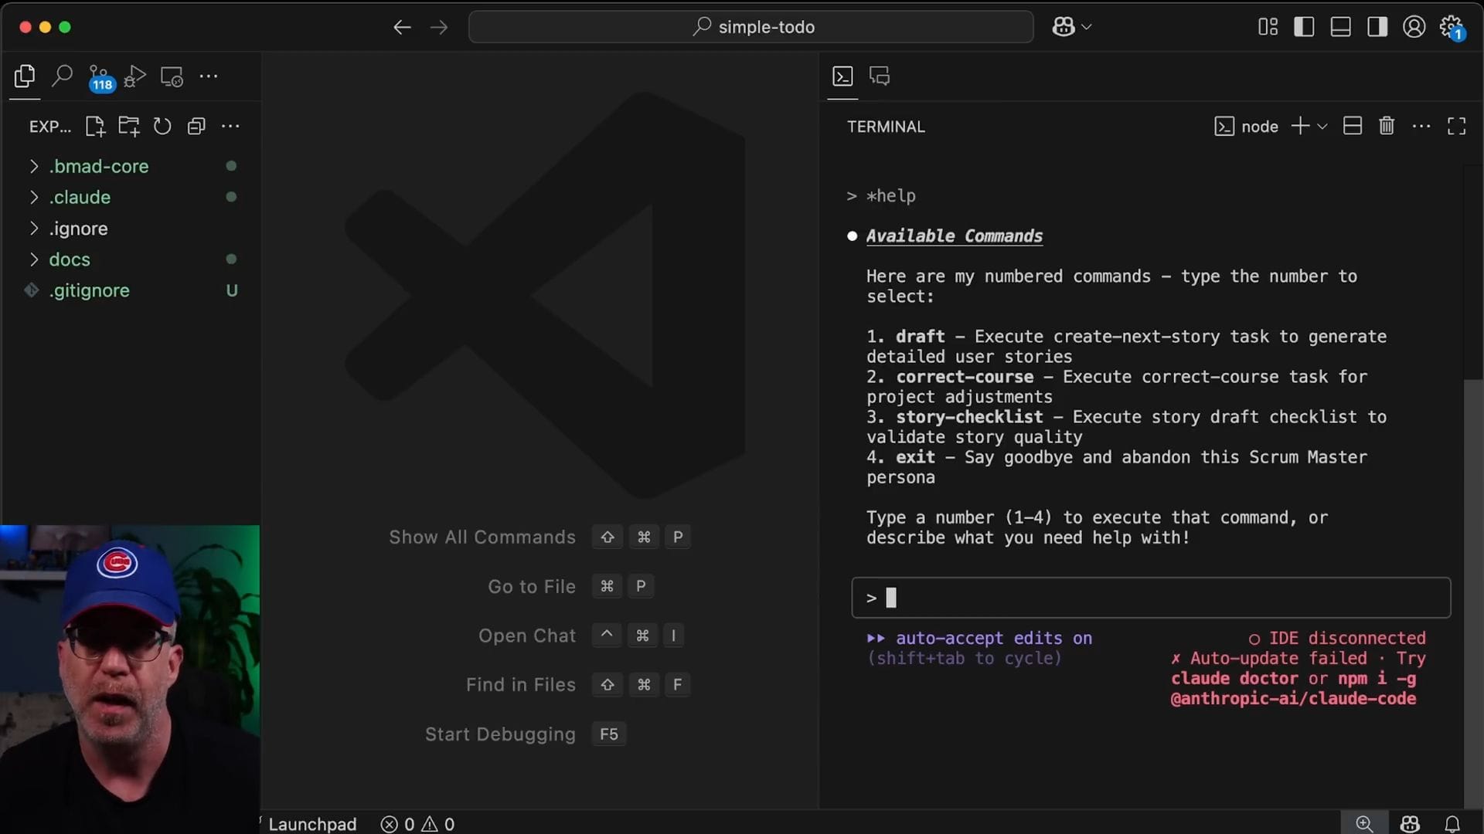Click Launchpad in status bar
The width and height of the screenshot is (1484, 834).
click(312, 824)
